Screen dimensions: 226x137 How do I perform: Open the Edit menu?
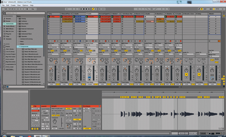pos(7,5)
